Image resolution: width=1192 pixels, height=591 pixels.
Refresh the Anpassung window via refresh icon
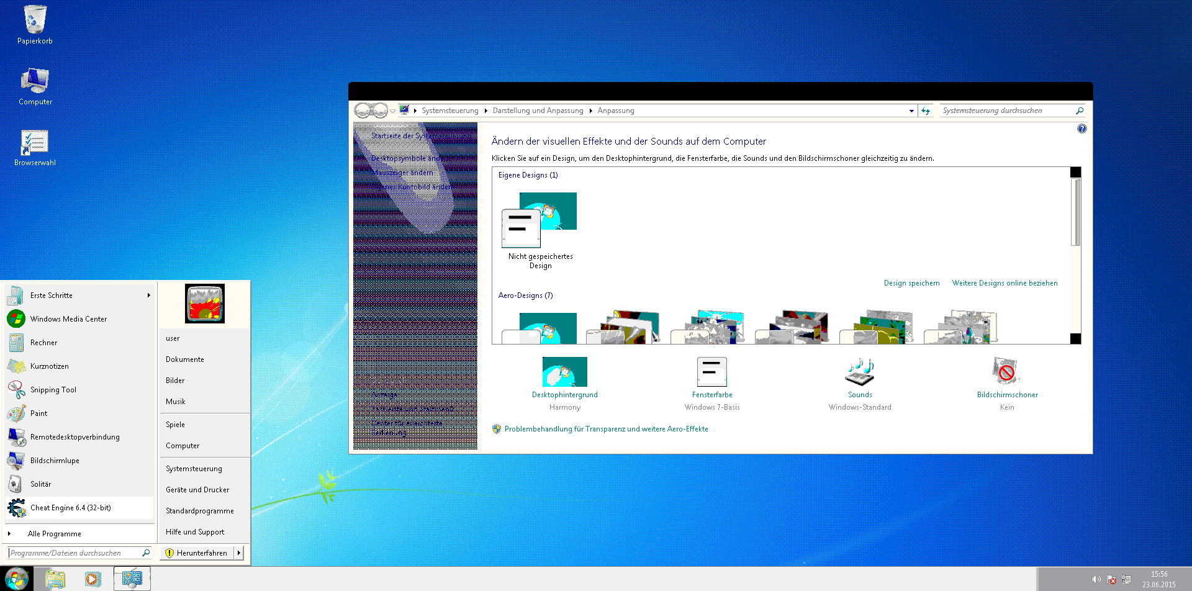926,111
